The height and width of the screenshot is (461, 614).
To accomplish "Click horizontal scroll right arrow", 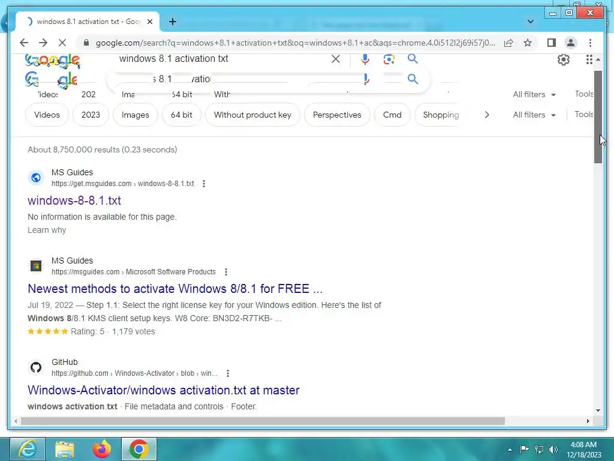I will (588, 421).
